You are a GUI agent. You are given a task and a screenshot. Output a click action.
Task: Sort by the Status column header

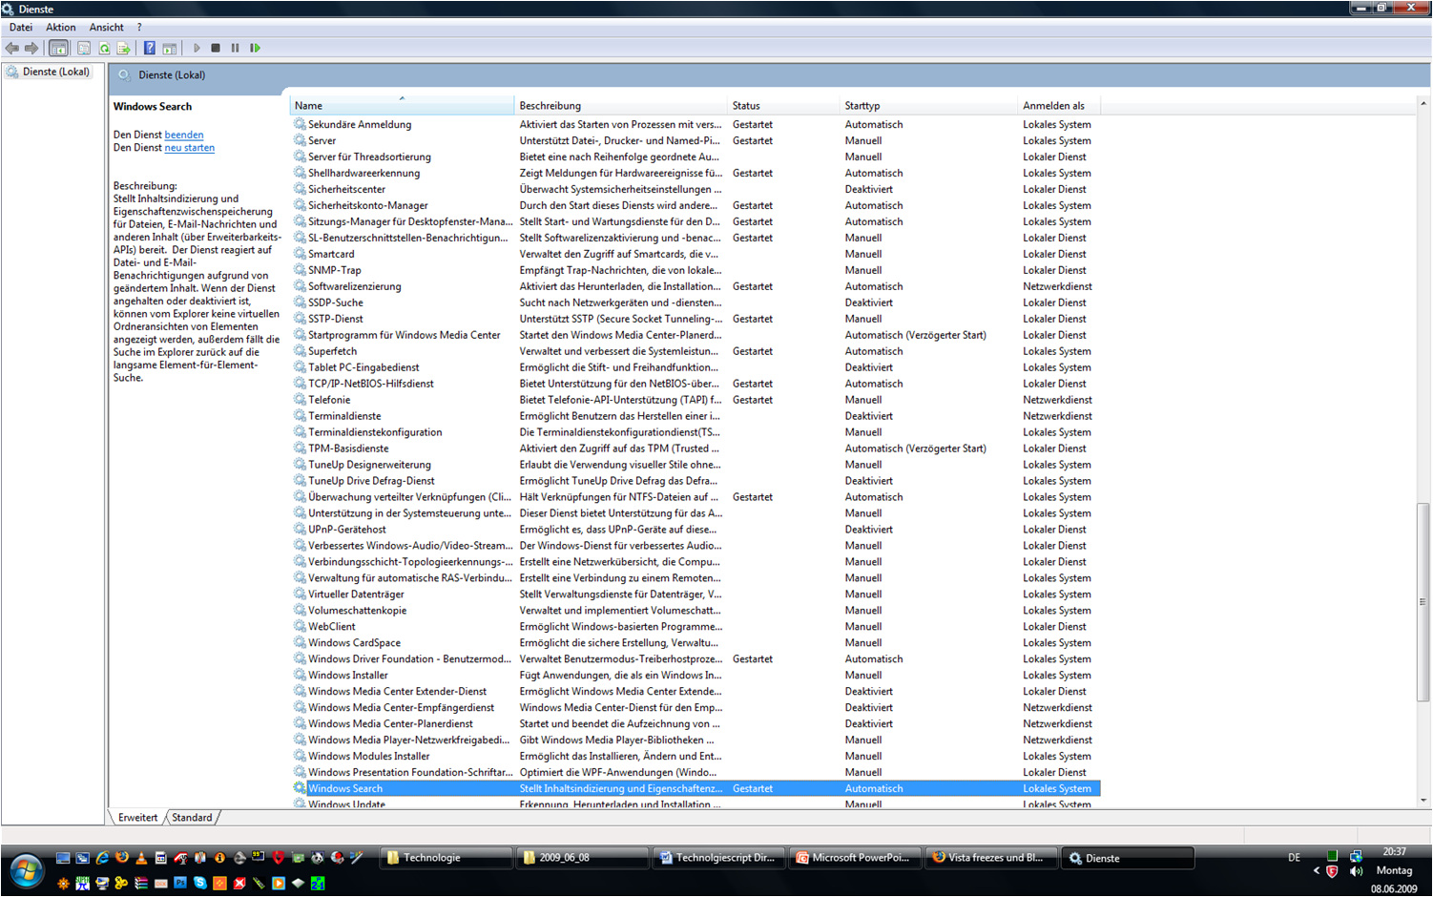click(783, 105)
